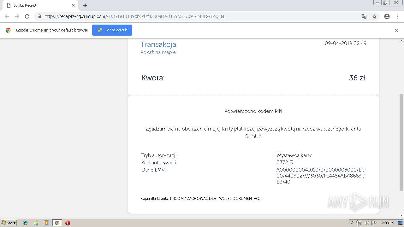The image size is (404, 227).
Task: Click the page vertical scrollbar thumb
Action: (x=401, y=142)
